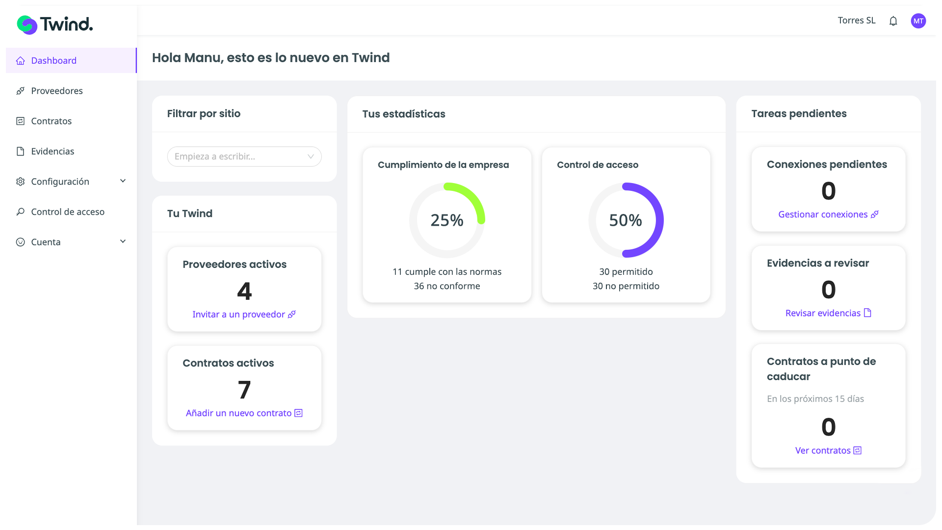The image size is (942, 530).
Task: Open the Filtrar por sitio dropdown arrow
Action: point(311,157)
